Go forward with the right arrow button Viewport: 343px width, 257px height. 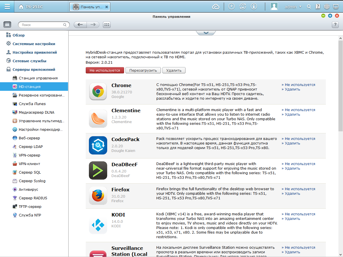pos(93,25)
